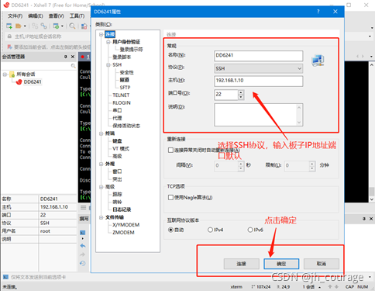
Task: Click the 连接 button in dialog
Action: (x=242, y=264)
